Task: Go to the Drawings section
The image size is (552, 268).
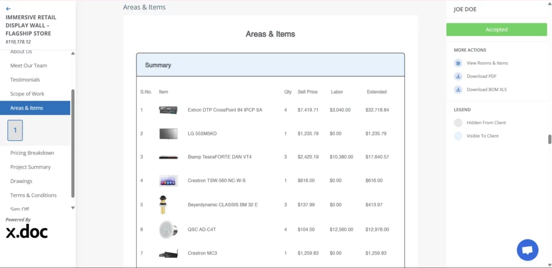Action: [x=21, y=181]
